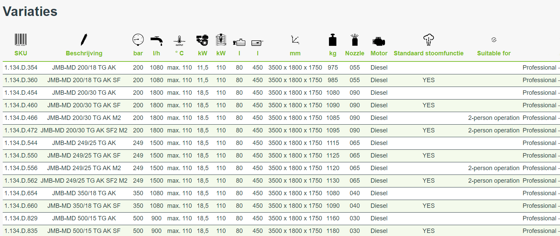Image resolution: width=560 pixels, height=236 pixels.
Task: Click the Beschrijving column header
Action: tap(84, 53)
